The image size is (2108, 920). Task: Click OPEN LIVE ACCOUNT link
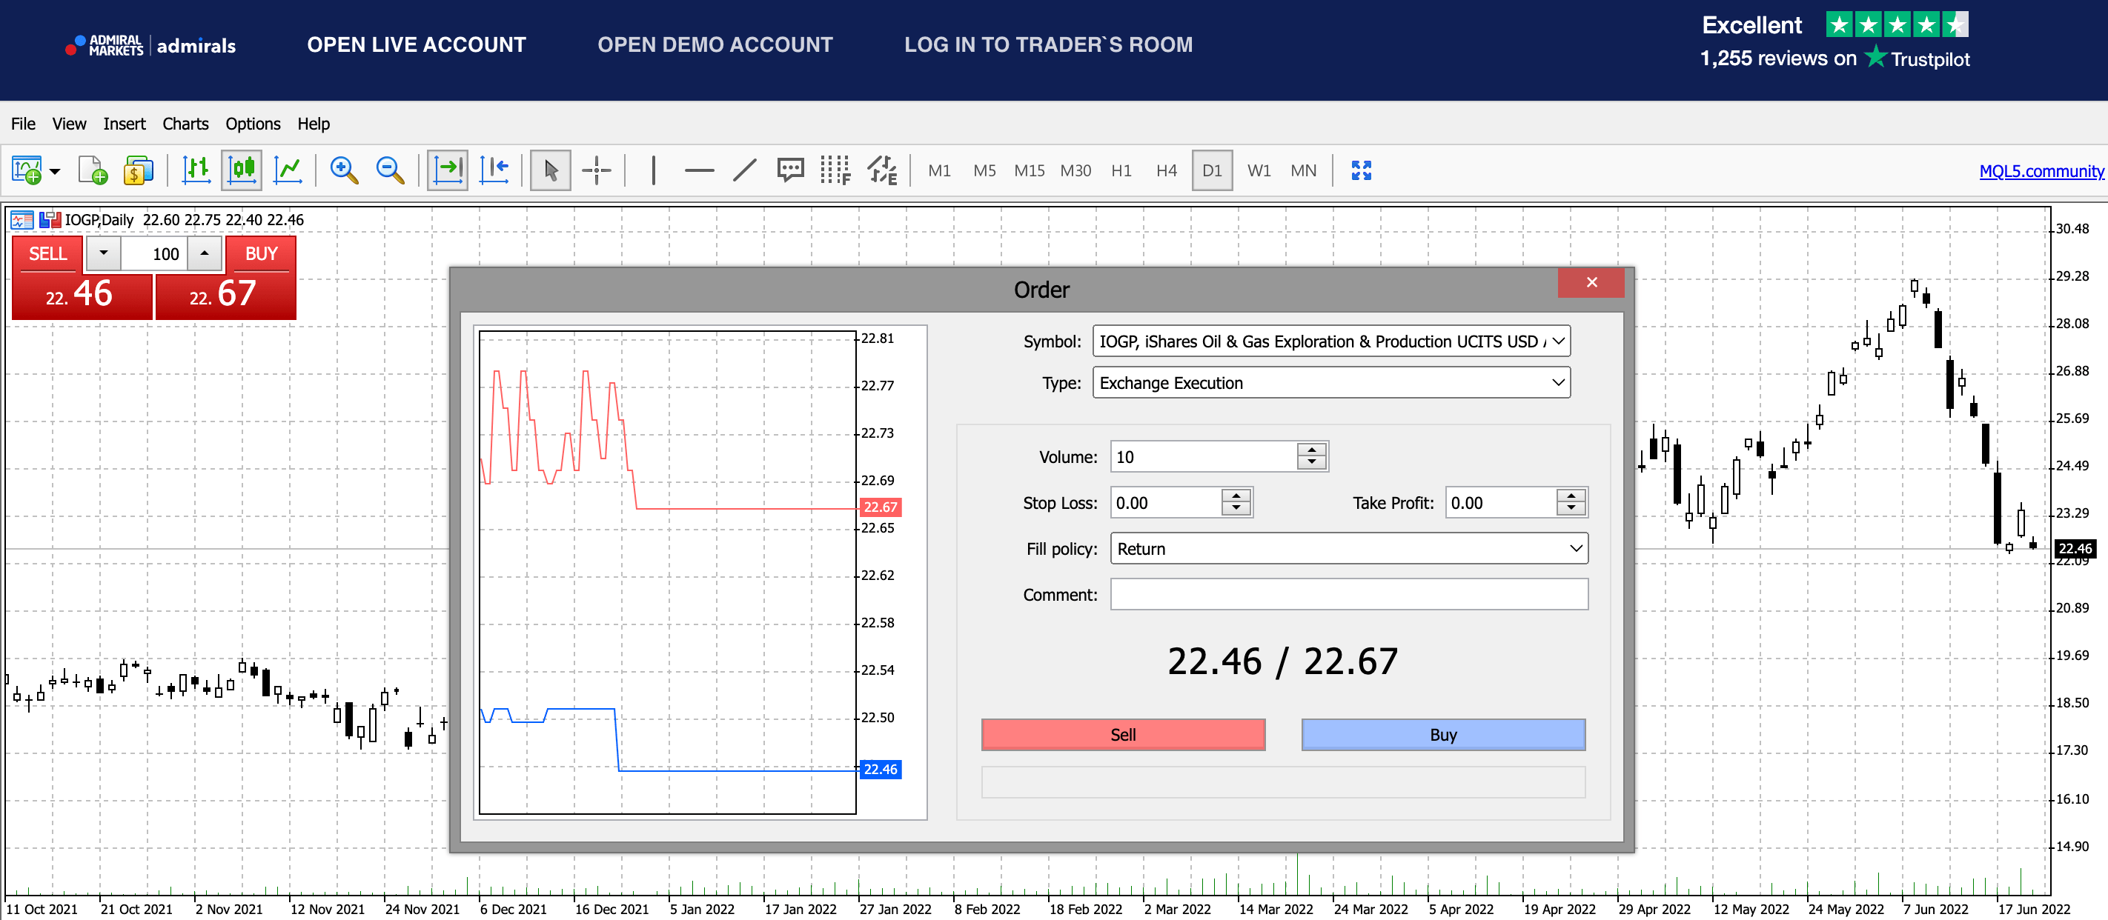click(417, 45)
